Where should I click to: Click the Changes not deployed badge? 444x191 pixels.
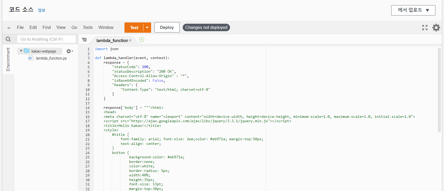(x=206, y=27)
